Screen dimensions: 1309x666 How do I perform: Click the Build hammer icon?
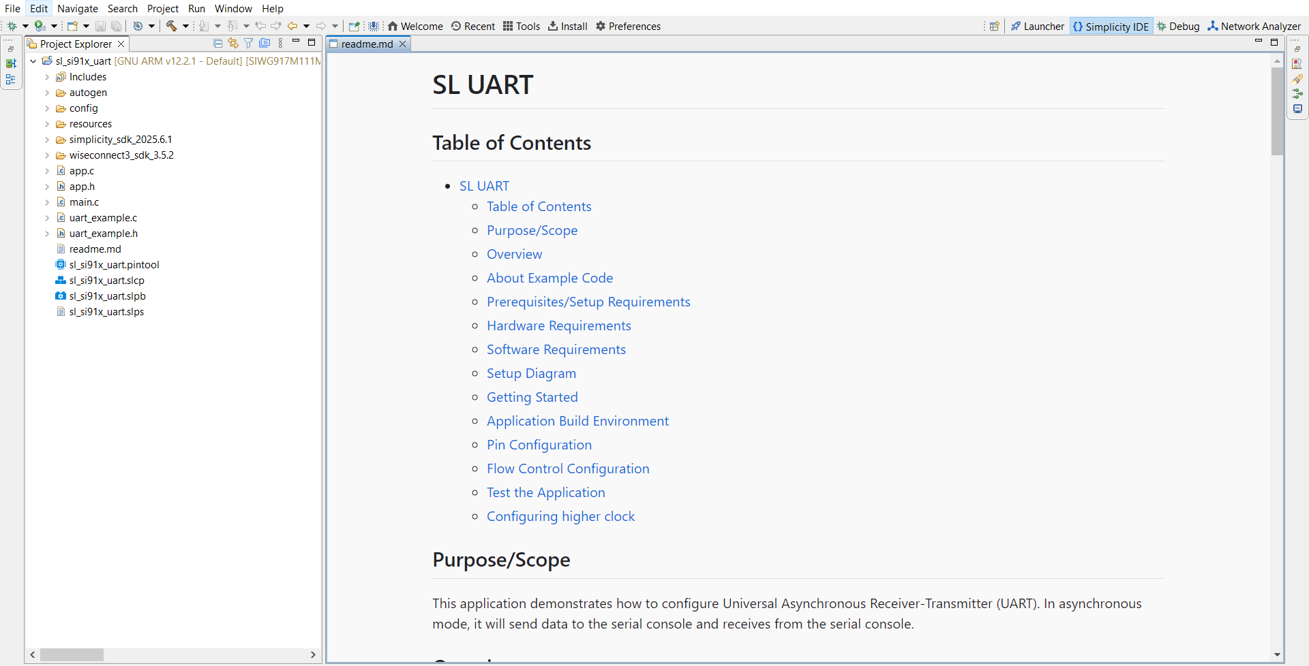pyautogui.click(x=172, y=26)
